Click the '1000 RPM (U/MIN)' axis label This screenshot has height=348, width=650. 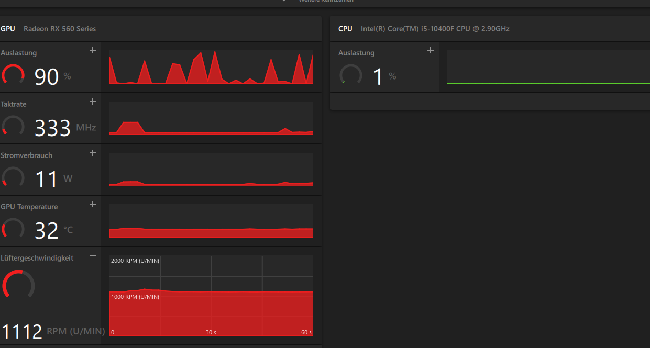[x=135, y=297]
